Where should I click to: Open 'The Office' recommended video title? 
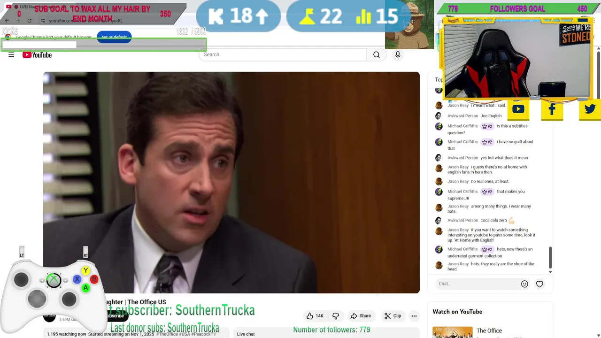point(489,331)
